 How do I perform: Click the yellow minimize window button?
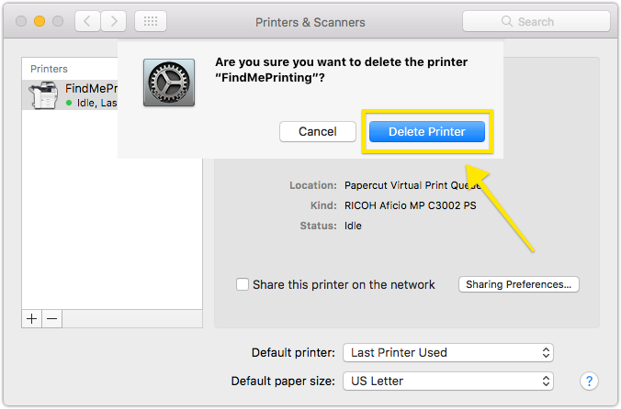coord(40,21)
